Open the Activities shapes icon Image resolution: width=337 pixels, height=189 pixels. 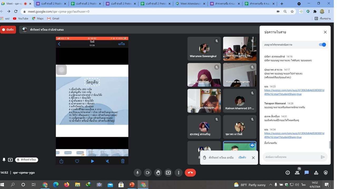coord(316,172)
